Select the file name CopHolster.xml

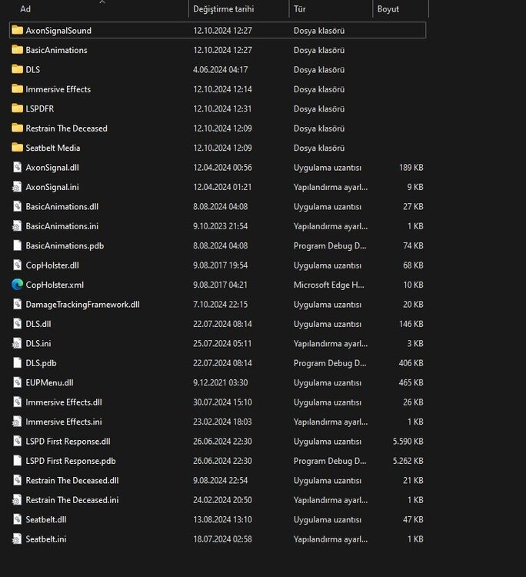click(x=55, y=285)
